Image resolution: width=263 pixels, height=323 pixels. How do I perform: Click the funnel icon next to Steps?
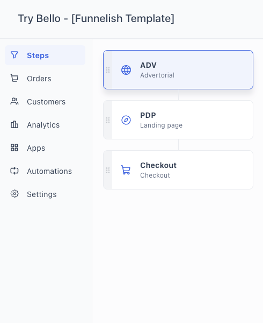(x=14, y=55)
